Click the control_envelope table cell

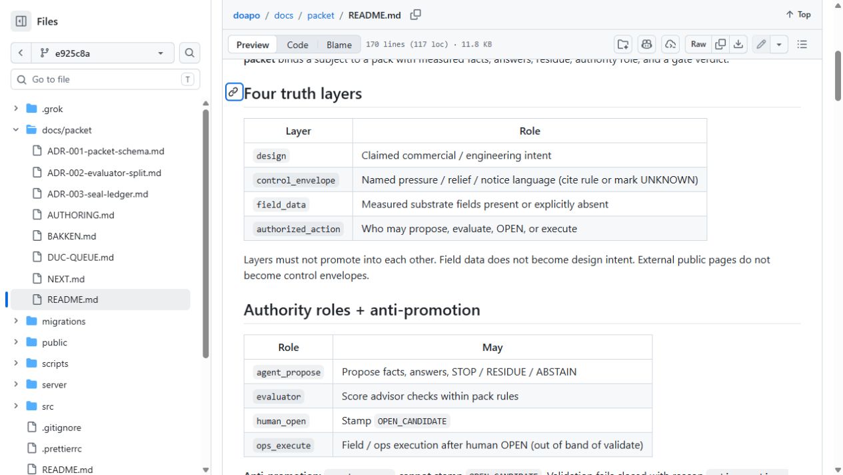coord(297,180)
